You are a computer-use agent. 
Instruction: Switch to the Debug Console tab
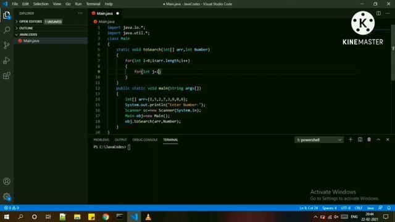click(x=145, y=140)
